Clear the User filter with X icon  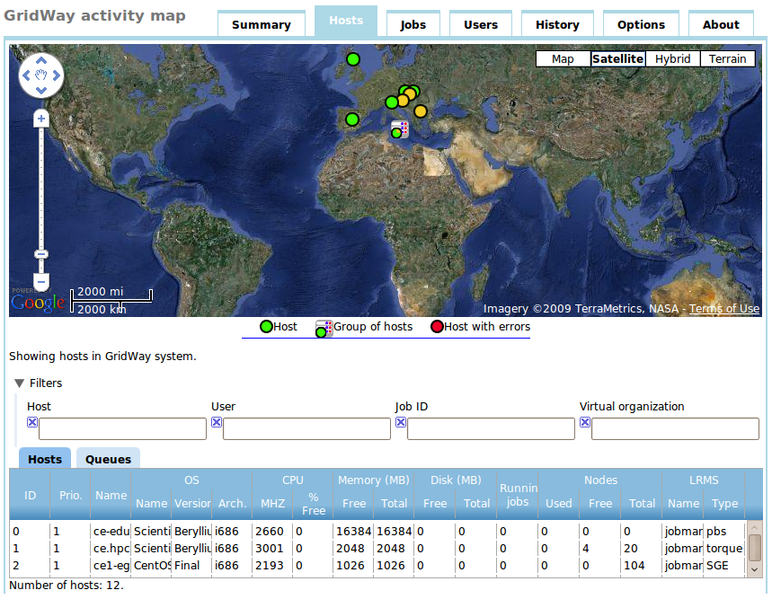coord(216,422)
